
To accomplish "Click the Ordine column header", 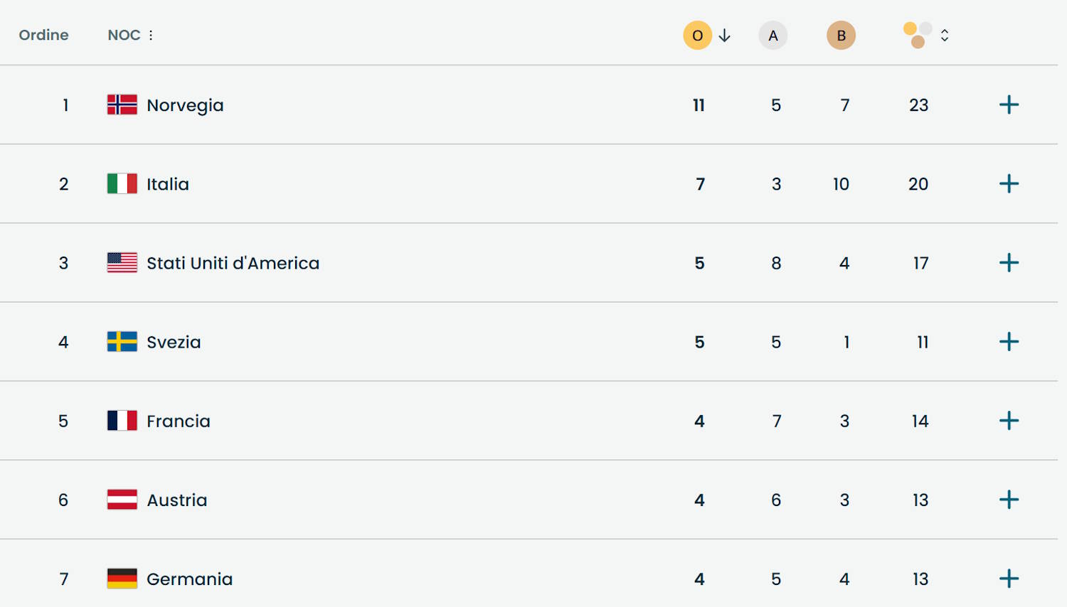I will pos(43,36).
